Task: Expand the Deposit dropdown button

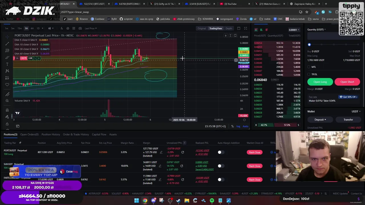Action: [320, 120]
